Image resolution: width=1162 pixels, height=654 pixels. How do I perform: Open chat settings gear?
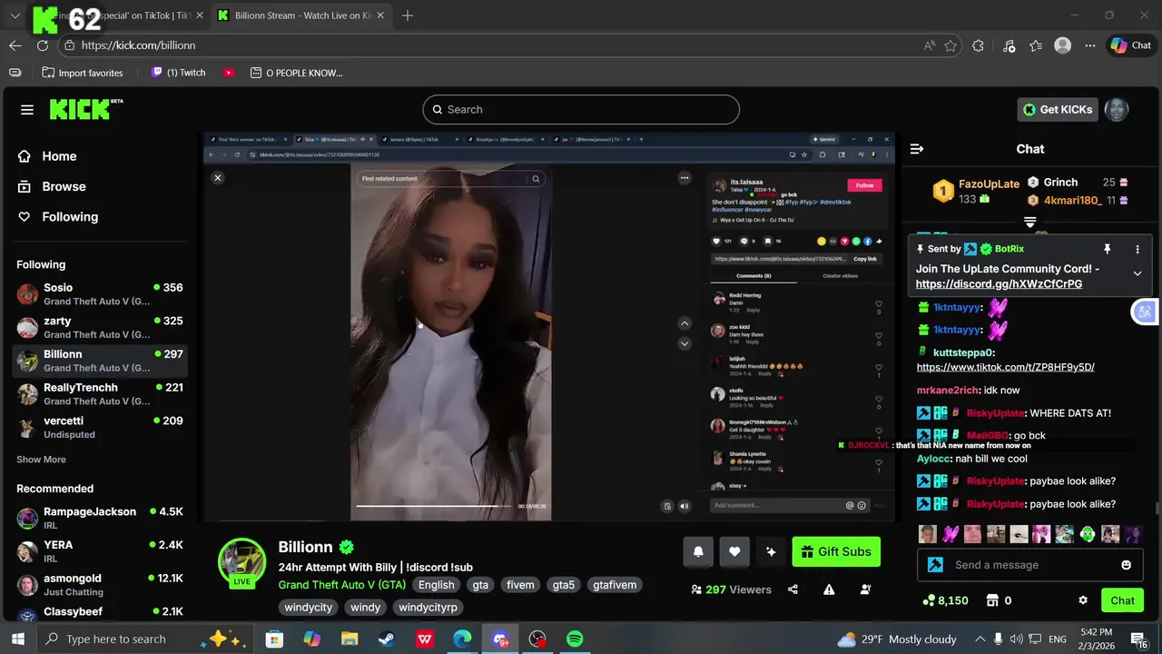[x=1083, y=600]
